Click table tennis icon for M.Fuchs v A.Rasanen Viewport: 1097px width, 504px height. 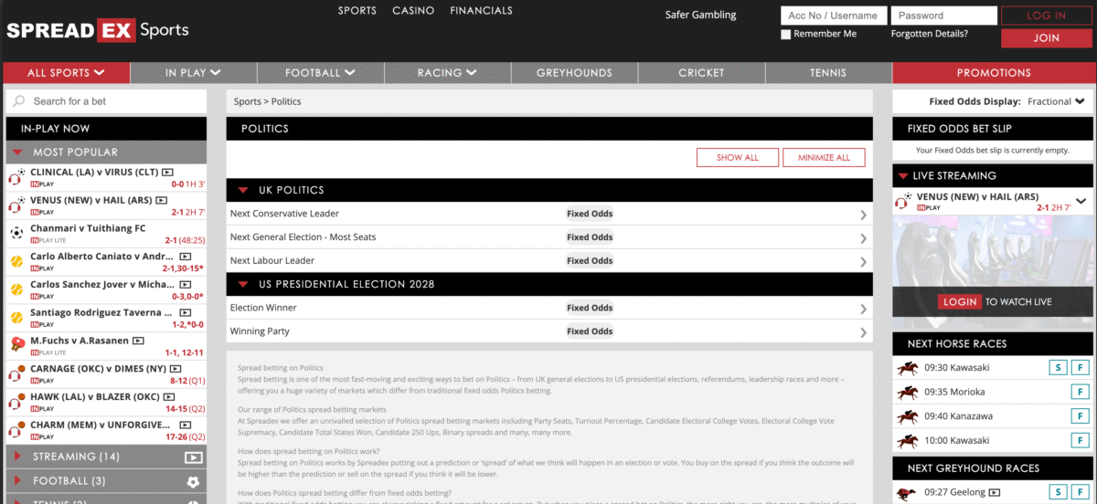[x=16, y=344]
